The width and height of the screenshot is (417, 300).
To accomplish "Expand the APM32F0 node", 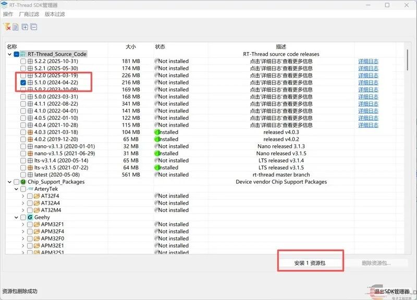I will click(x=23, y=239).
